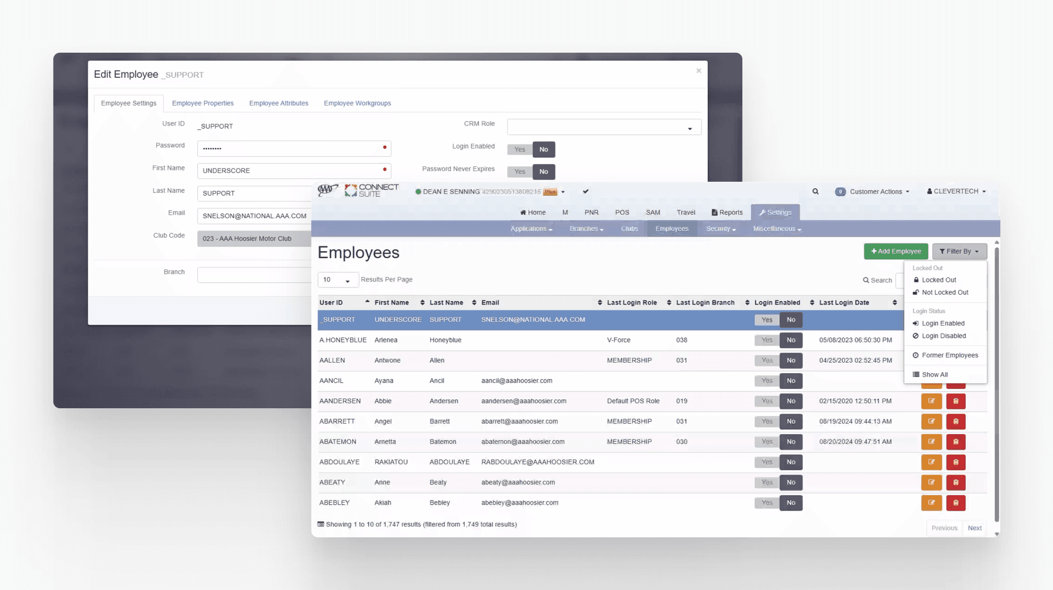Click orange edit icon for ABEBLEY row
The height and width of the screenshot is (590, 1053).
tap(931, 503)
